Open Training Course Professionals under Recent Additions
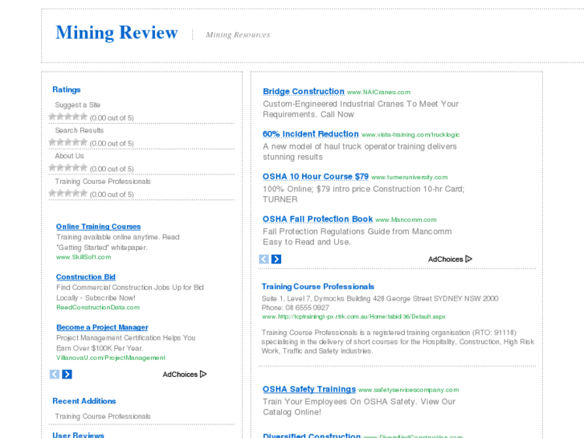The image size is (584, 438). 103,416
